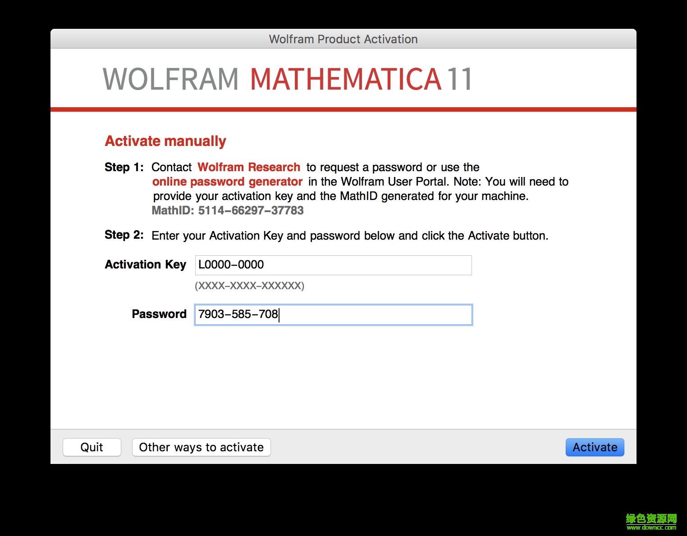The image size is (687, 536).
Task: Click the Quit button
Action: pos(92,447)
